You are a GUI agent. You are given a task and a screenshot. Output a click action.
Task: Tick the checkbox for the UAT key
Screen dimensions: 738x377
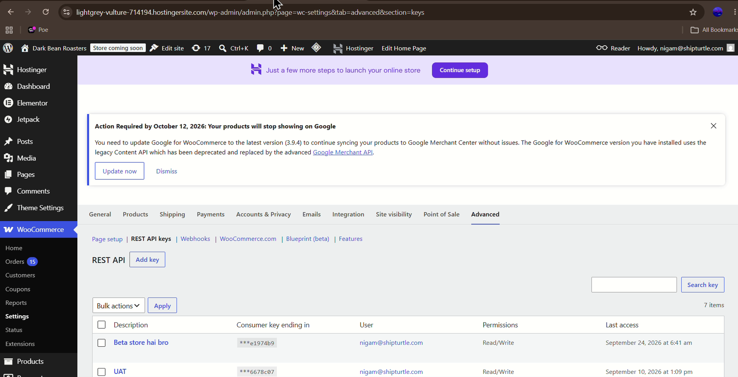click(x=102, y=372)
